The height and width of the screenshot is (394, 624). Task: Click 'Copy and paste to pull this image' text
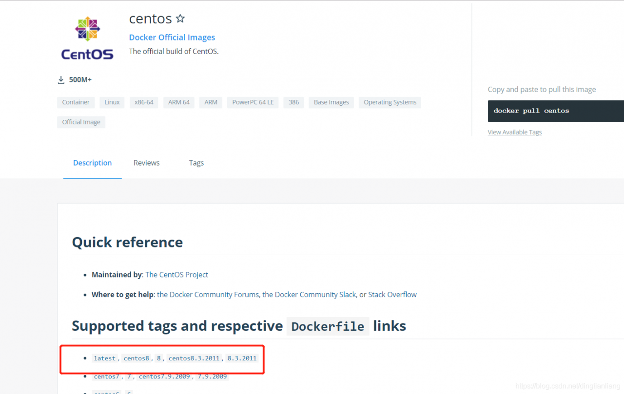[542, 90]
